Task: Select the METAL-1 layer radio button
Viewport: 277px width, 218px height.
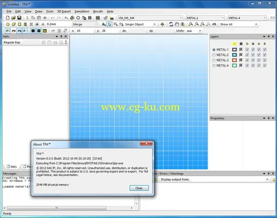Action: [x=214, y=50]
